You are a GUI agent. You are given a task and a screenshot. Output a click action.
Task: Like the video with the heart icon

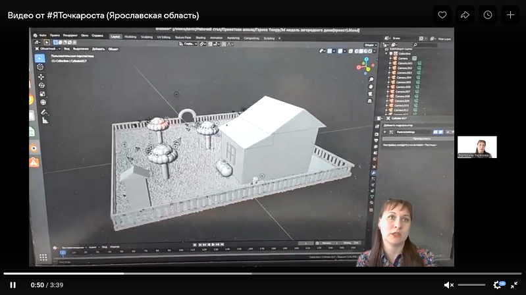(x=442, y=14)
